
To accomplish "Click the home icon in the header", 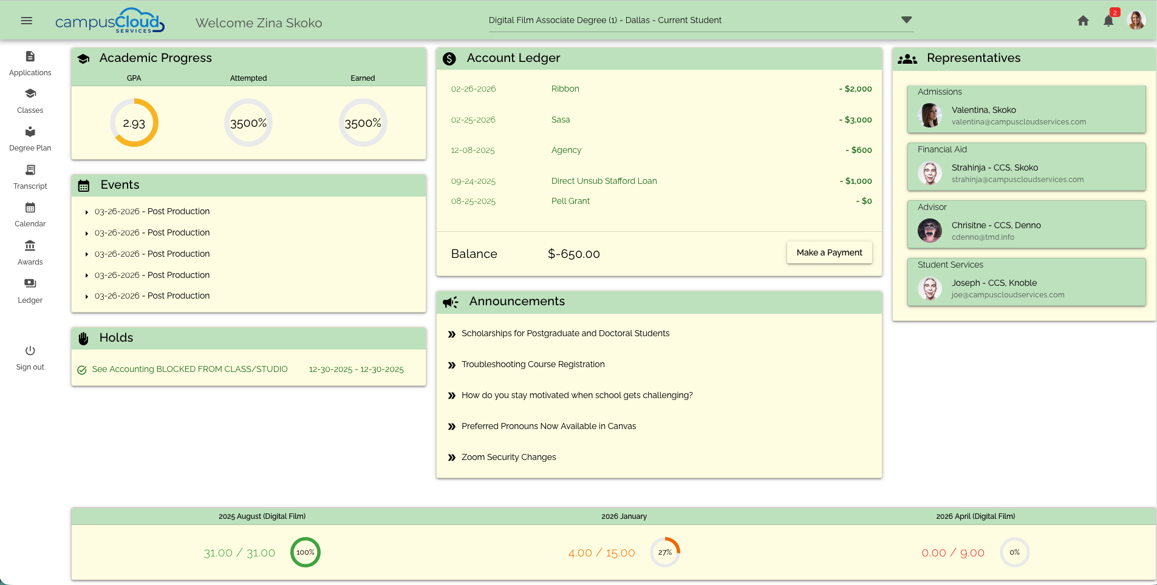I will [x=1082, y=20].
